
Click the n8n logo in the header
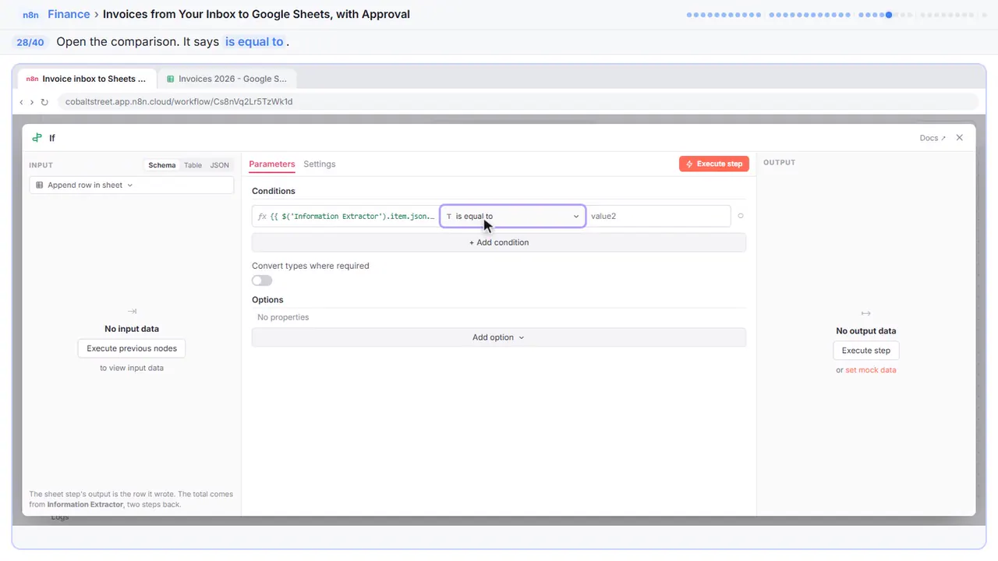[31, 14]
